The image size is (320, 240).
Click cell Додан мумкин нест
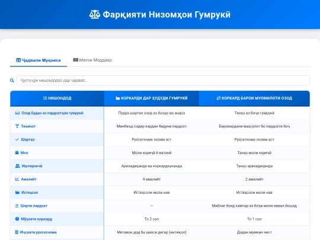[x=254, y=232]
